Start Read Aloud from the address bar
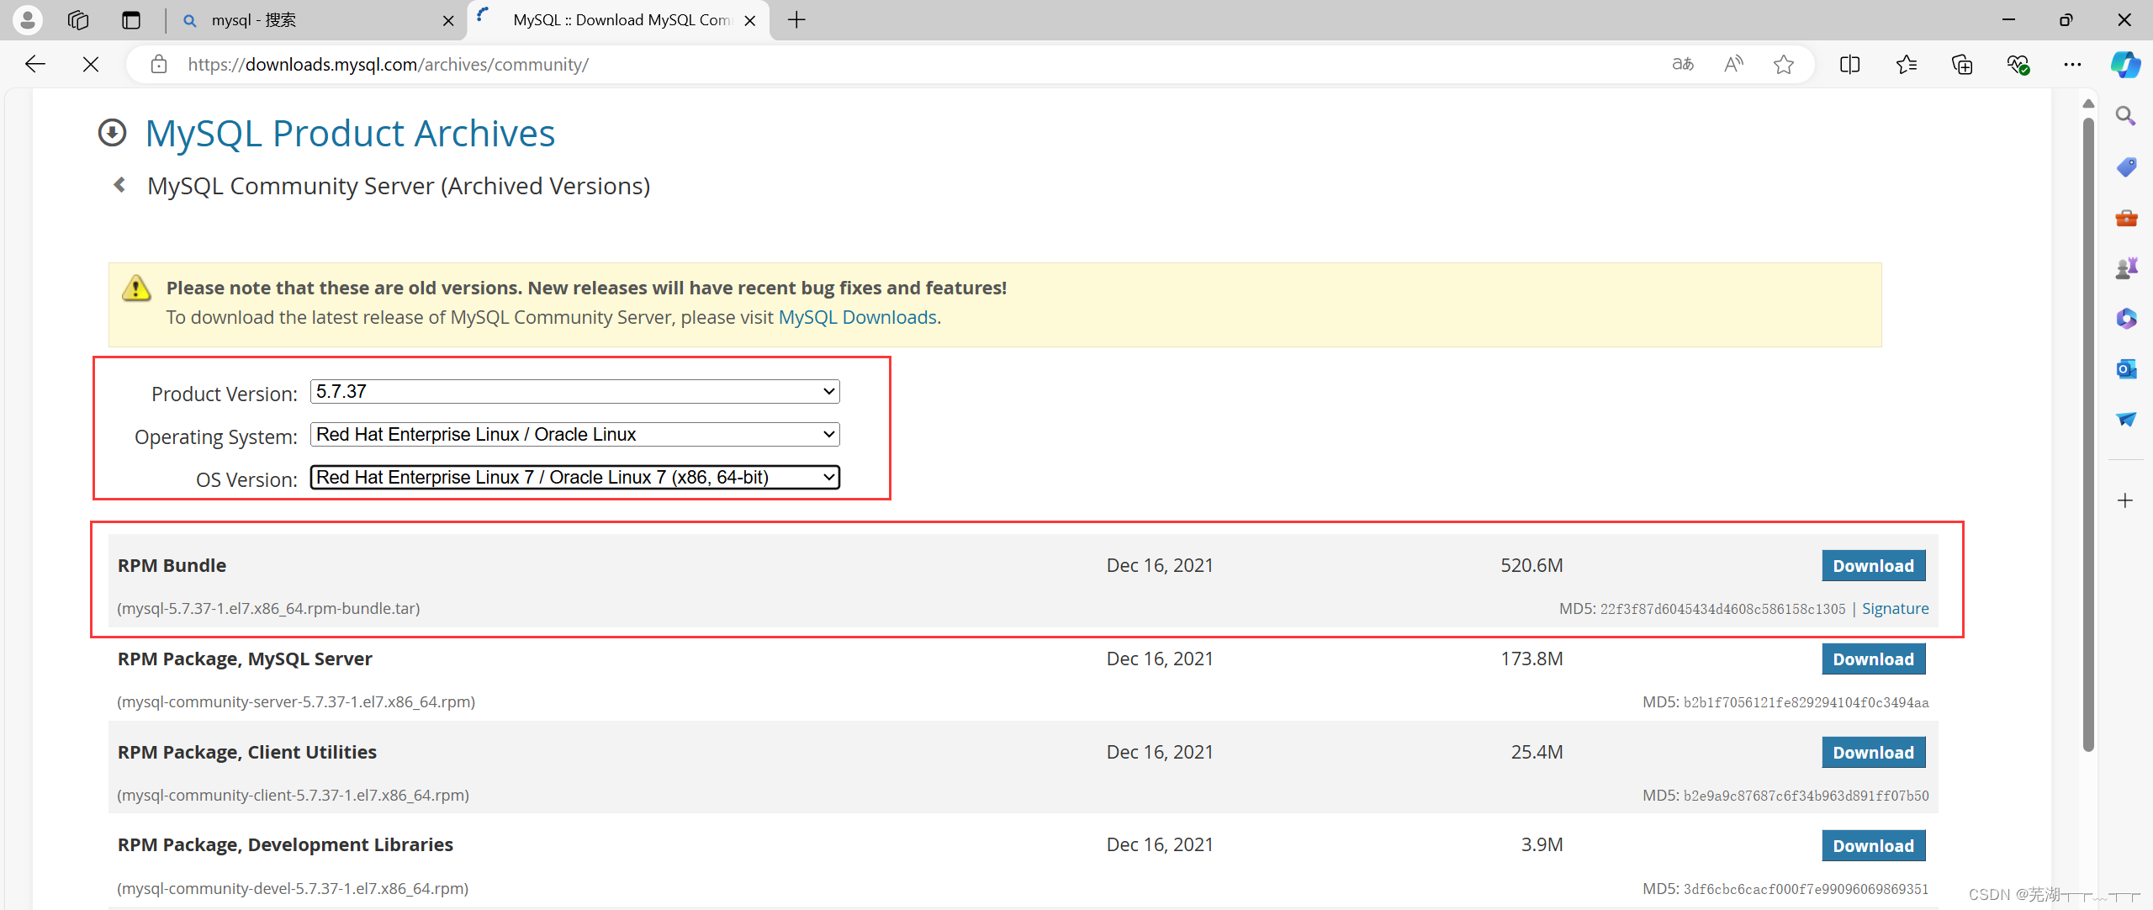2153x910 pixels. click(1733, 64)
